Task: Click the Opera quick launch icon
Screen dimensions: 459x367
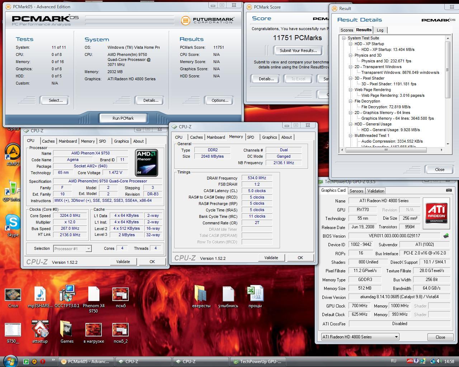Action: pos(43,361)
